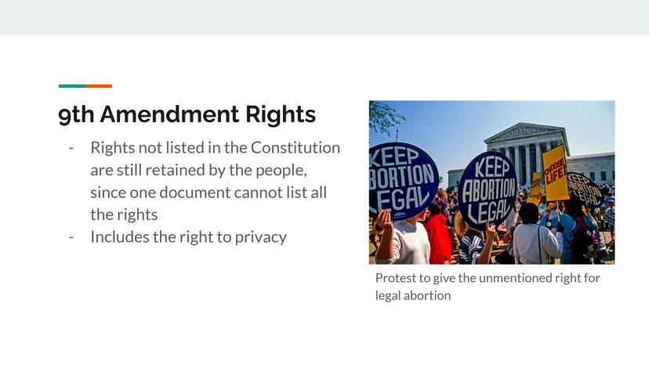Click the teal segment of the accent bar
The height and width of the screenshot is (365, 649).
pos(72,86)
